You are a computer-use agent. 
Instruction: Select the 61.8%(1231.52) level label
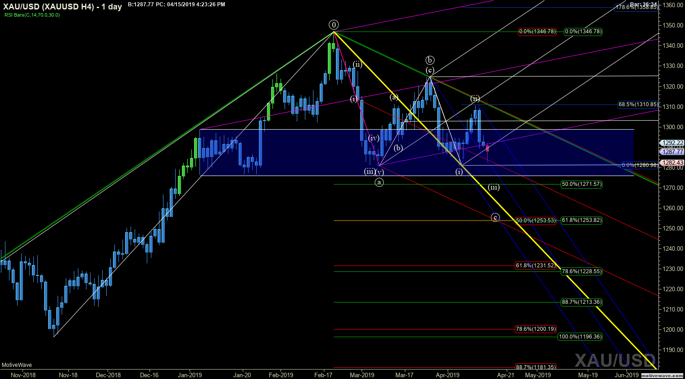pyautogui.click(x=535, y=266)
